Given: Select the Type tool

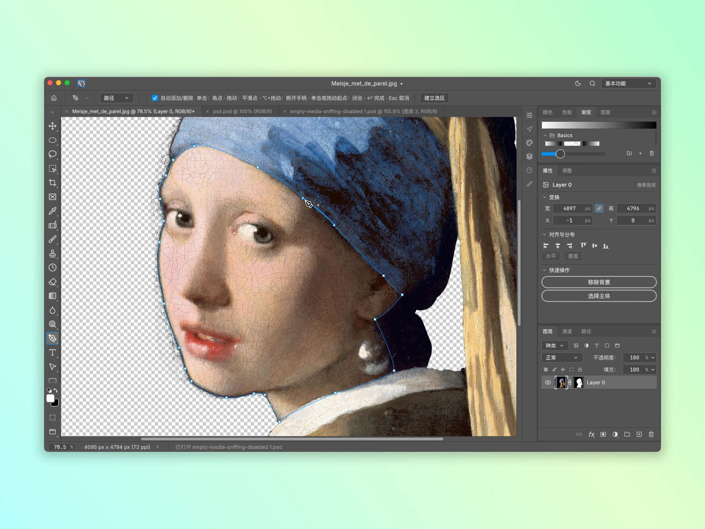Looking at the screenshot, I should (52, 352).
